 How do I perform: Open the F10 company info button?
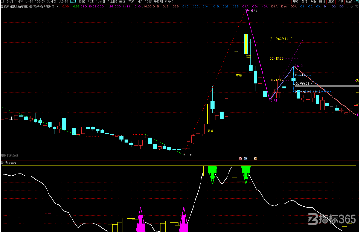pos(340,1)
